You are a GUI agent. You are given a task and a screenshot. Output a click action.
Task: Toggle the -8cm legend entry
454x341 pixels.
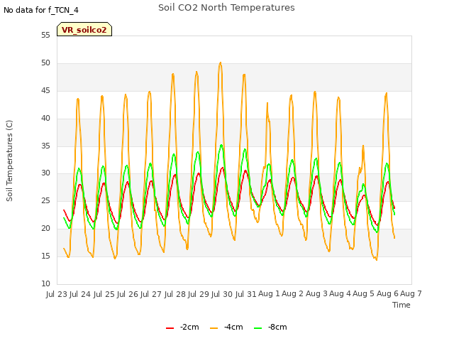pos(270,327)
